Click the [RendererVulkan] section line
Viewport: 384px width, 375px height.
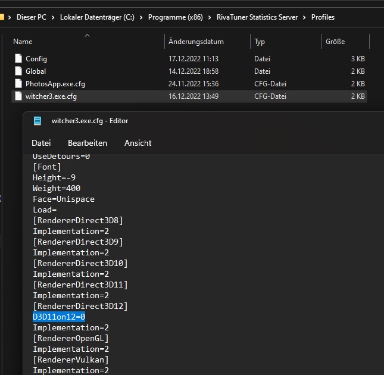[x=71, y=360]
